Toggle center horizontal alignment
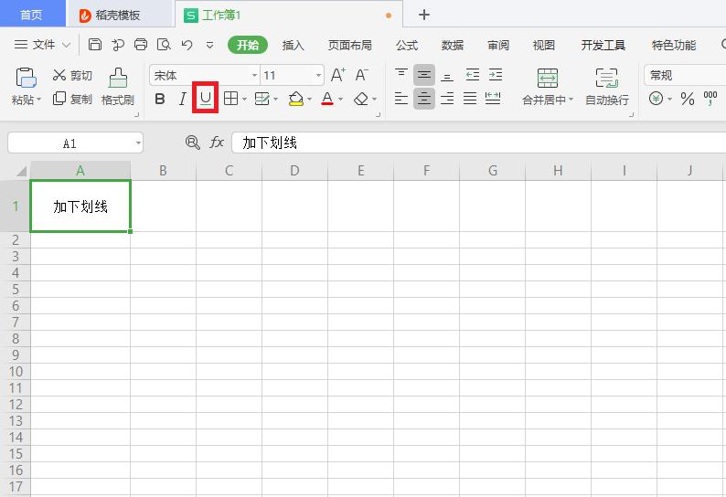The width and height of the screenshot is (726, 497). tap(424, 99)
